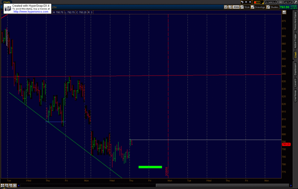Click the undo curved arrow icon

[242, 2]
